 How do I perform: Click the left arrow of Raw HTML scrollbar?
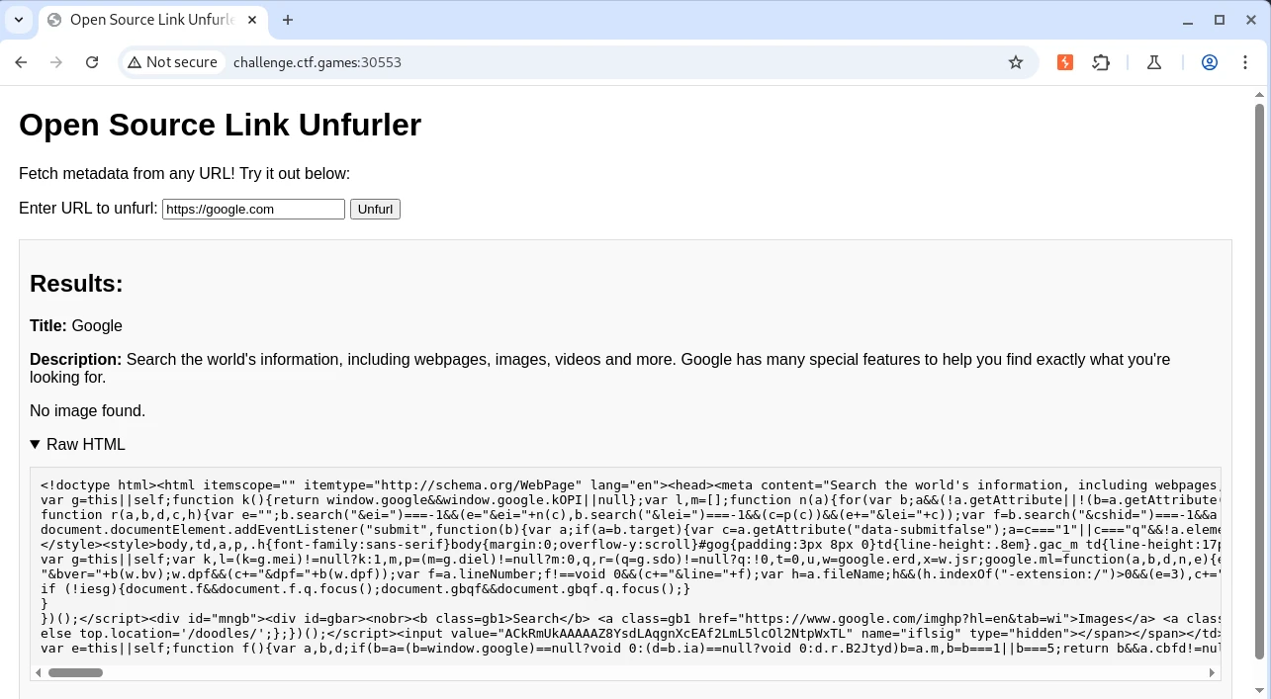click(x=39, y=672)
